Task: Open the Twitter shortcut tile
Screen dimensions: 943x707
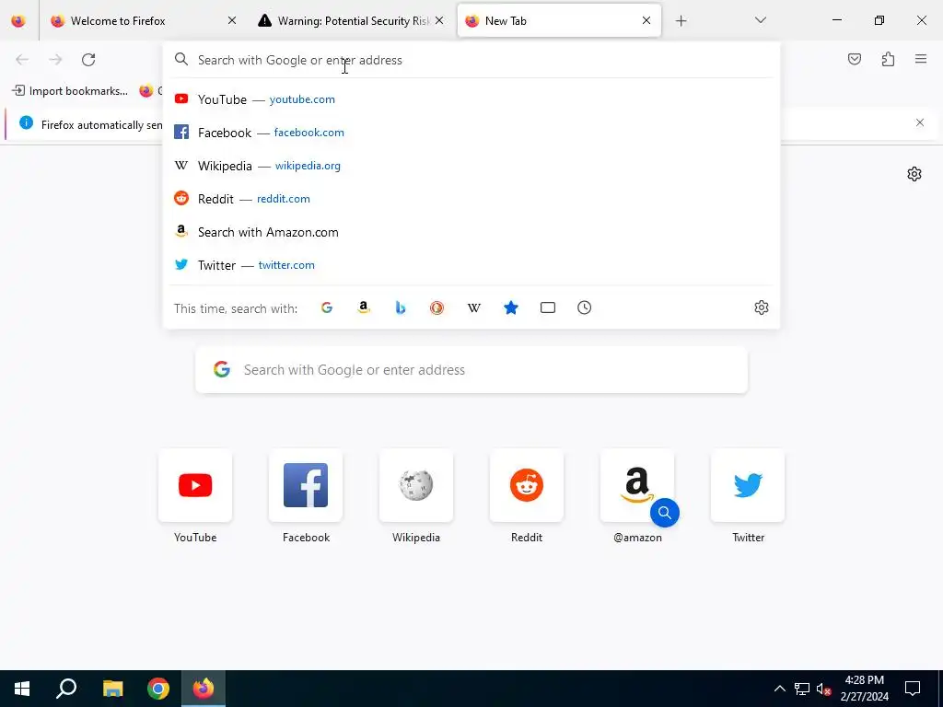Action: (748, 485)
